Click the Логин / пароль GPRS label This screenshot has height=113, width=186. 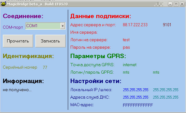92,72
